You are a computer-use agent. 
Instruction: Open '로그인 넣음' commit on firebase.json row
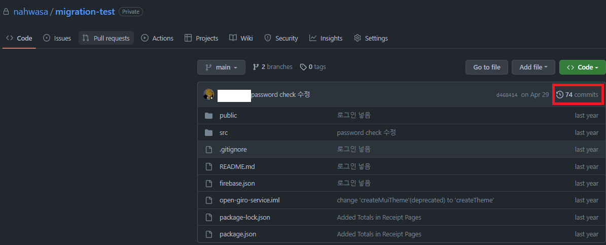tap(353, 183)
